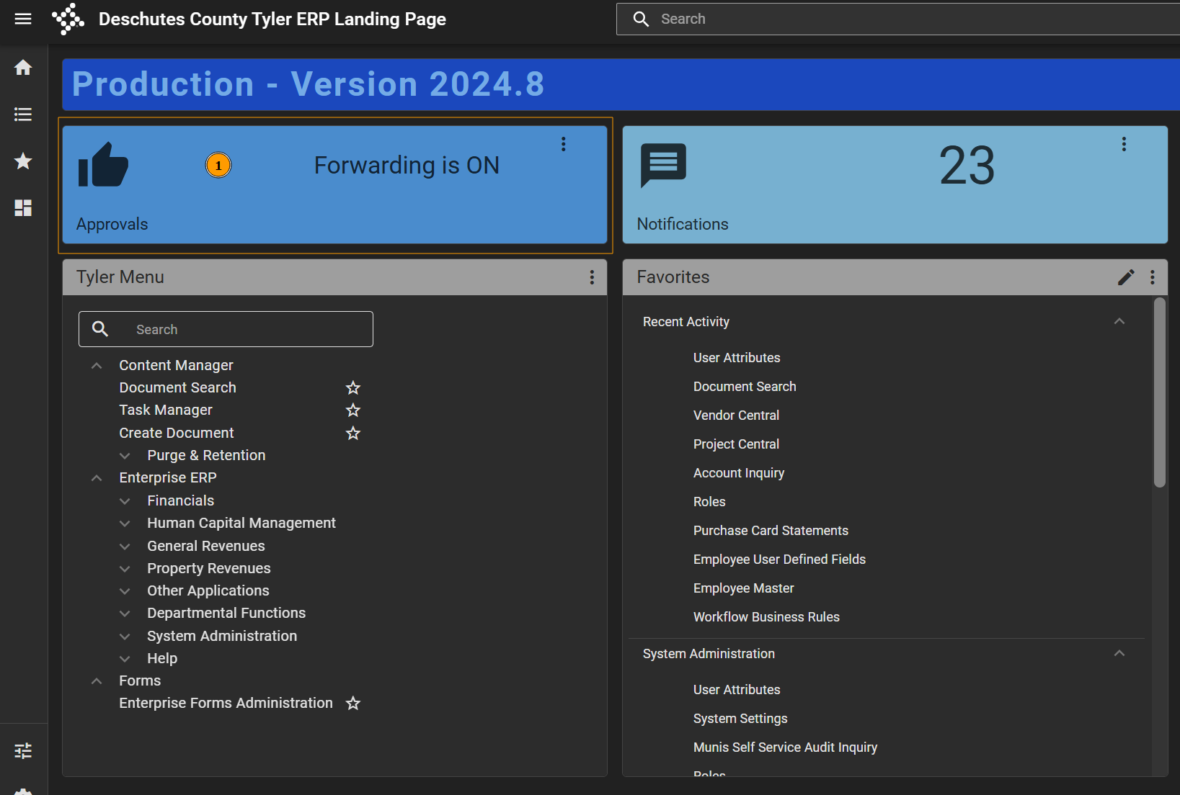Screen dimensions: 1180x795
Task: Open Workflow Business Rules
Action: click(x=766, y=617)
